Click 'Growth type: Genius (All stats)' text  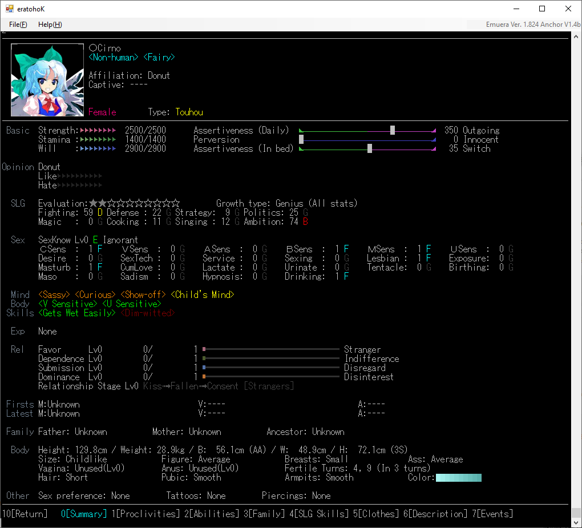287,203
